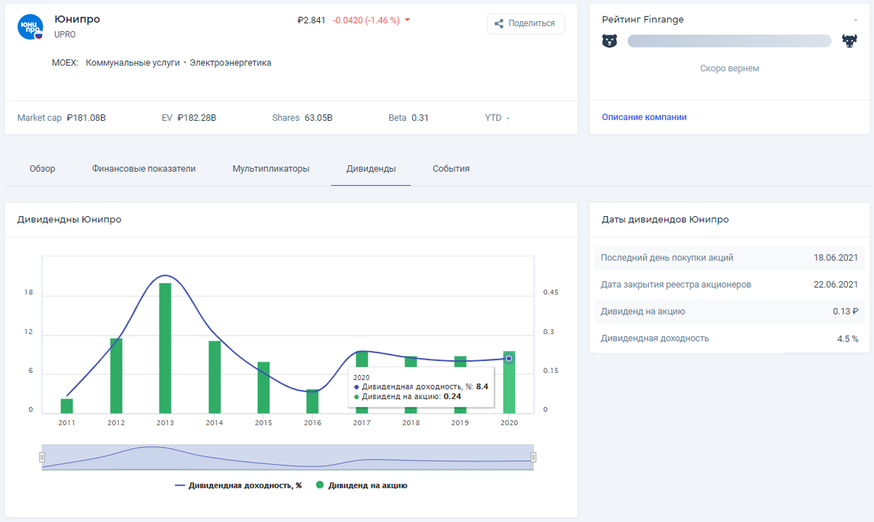Screen dimensions: 874x522
Task: Click the 2014 dividend bar
Action: [x=214, y=377]
